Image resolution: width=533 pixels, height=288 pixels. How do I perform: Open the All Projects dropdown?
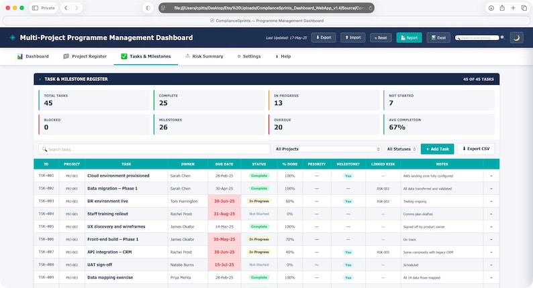[327, 149]
